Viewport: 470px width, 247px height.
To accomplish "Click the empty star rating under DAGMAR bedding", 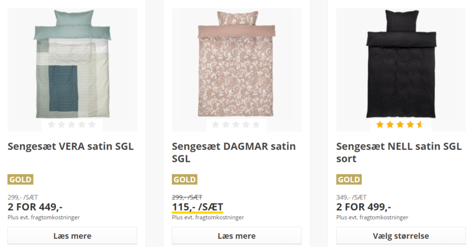I will click(x=236, y=124).
